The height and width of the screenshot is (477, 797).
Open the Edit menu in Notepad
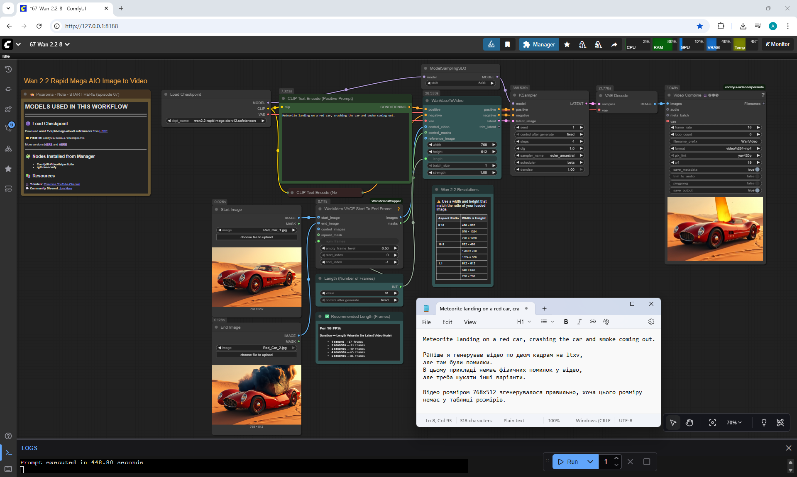(447, 322)
